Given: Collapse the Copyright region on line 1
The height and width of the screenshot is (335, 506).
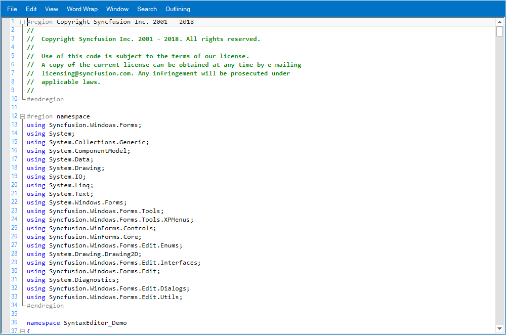Looking at the screenshot, I should [x=22, y=22].
